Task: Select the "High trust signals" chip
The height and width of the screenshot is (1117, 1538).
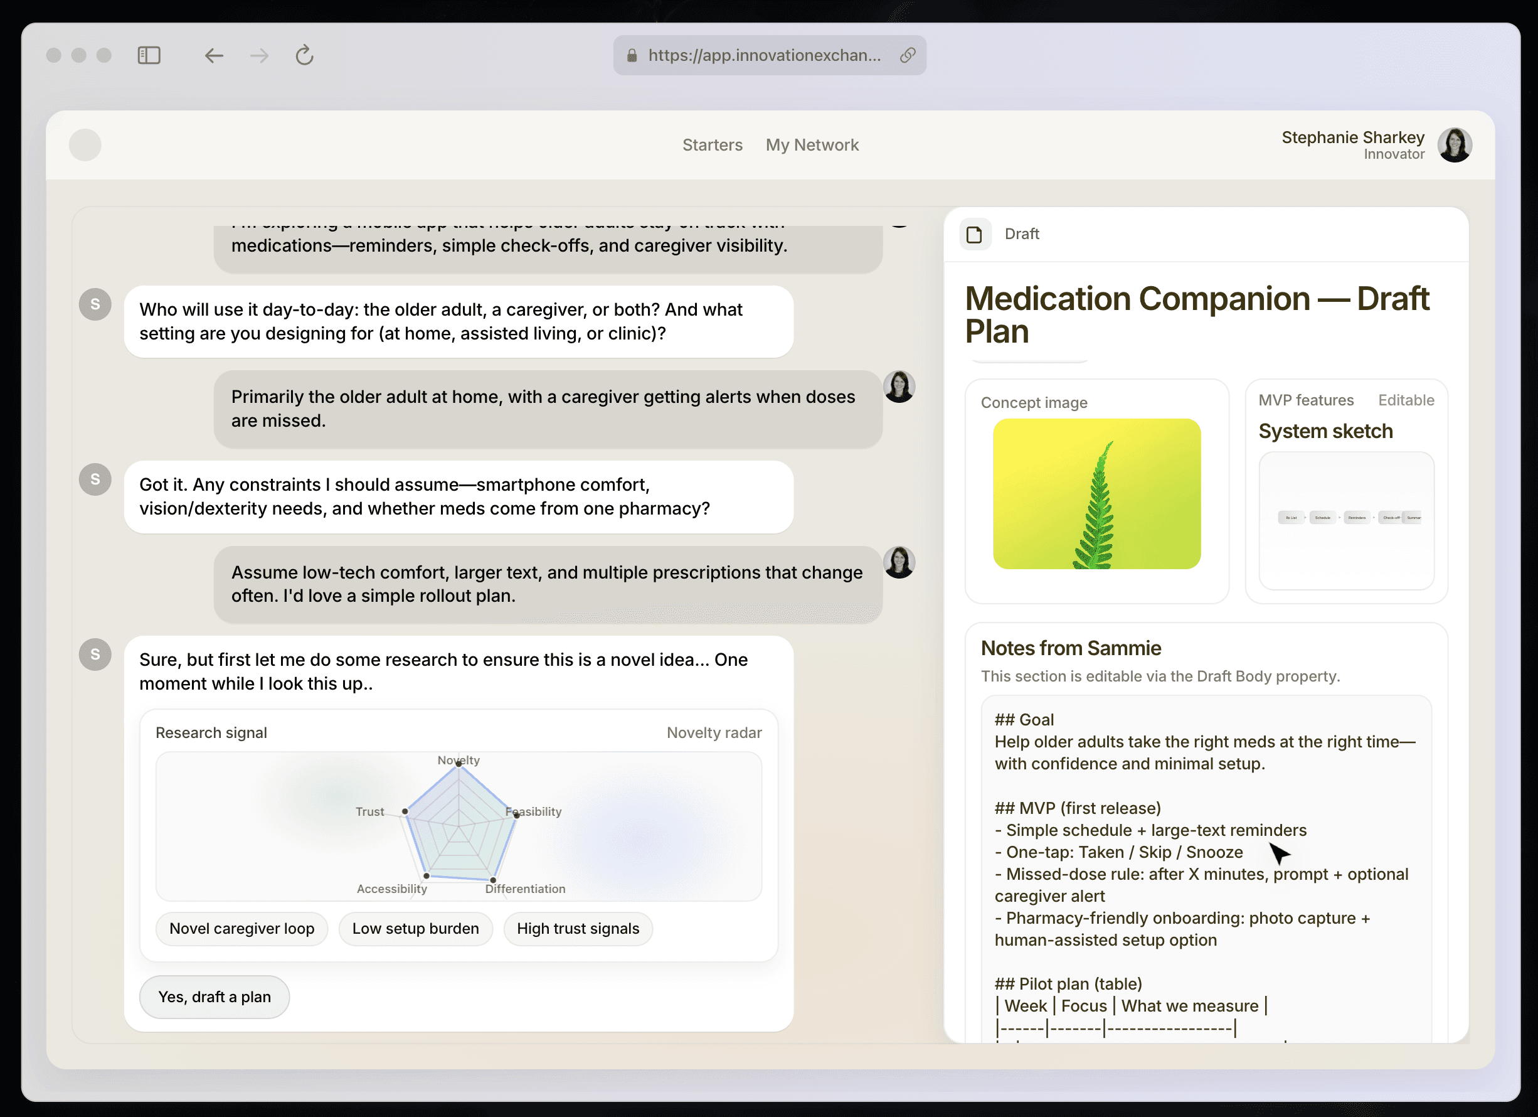Action: tap(578, 927)
